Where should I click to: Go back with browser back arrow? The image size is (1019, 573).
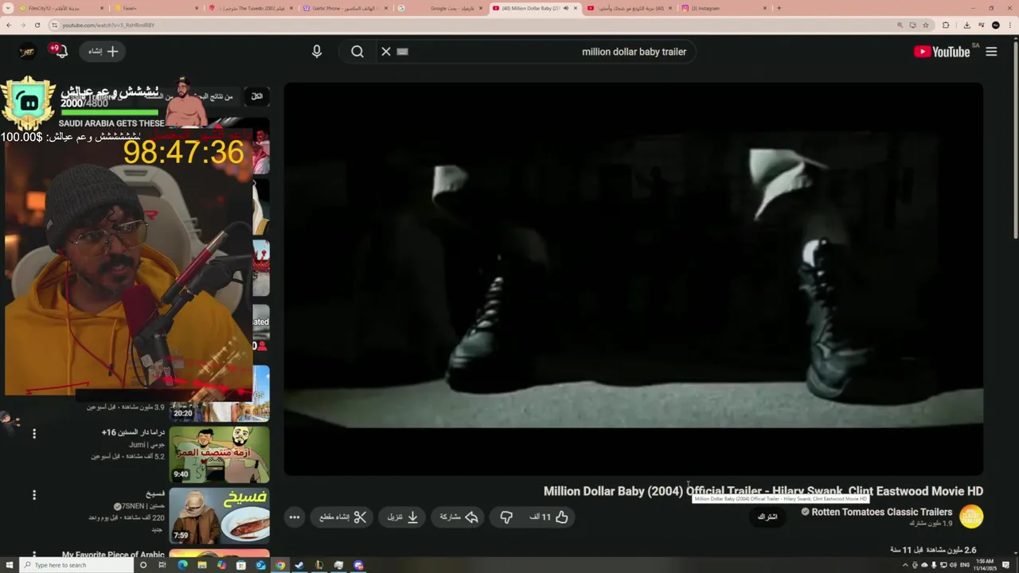pyautogui.click(x=9, y=25)
